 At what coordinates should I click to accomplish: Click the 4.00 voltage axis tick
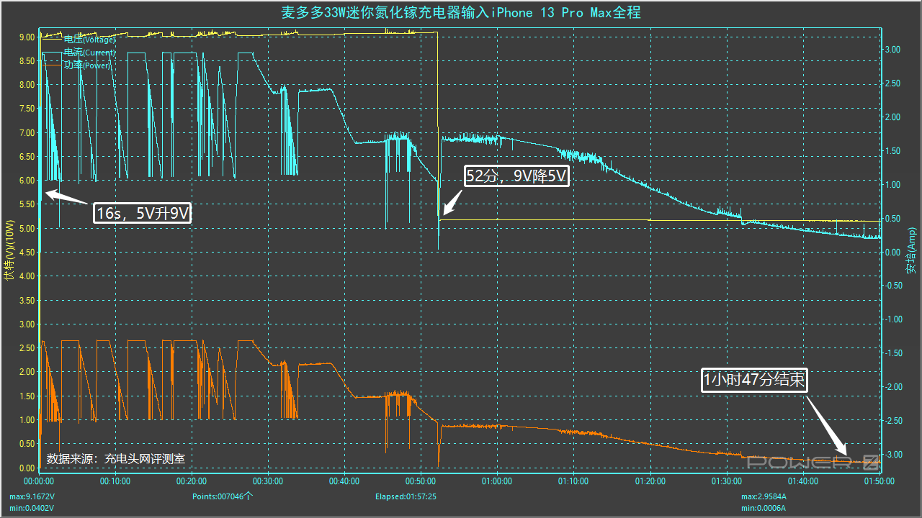point(27,276)
